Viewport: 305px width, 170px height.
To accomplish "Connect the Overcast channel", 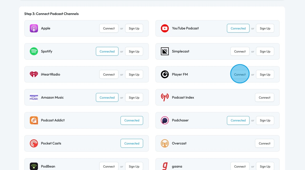I will [x=264, y=143].
